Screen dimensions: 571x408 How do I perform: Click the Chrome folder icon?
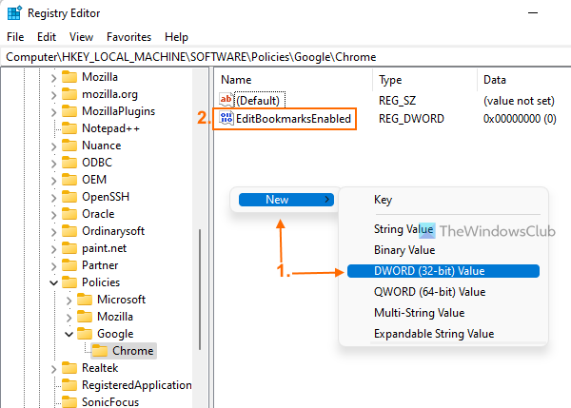coord(100,351)
